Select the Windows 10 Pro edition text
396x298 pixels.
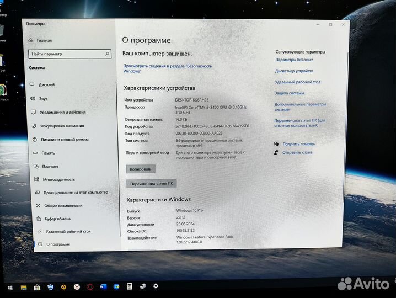(x=190, y=210)
